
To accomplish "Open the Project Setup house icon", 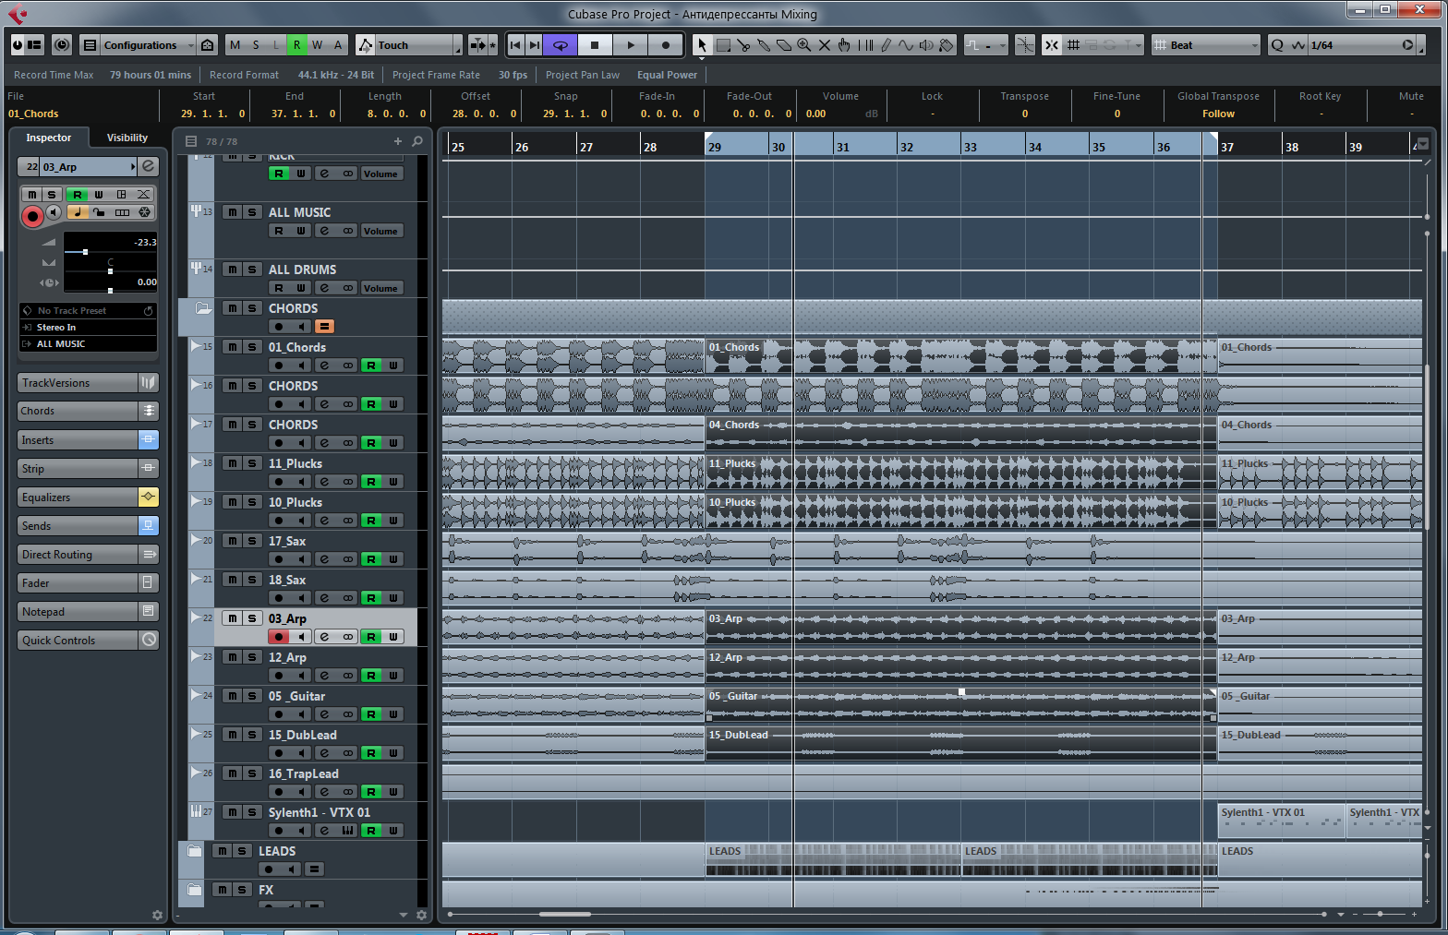I will coord(208,44).
